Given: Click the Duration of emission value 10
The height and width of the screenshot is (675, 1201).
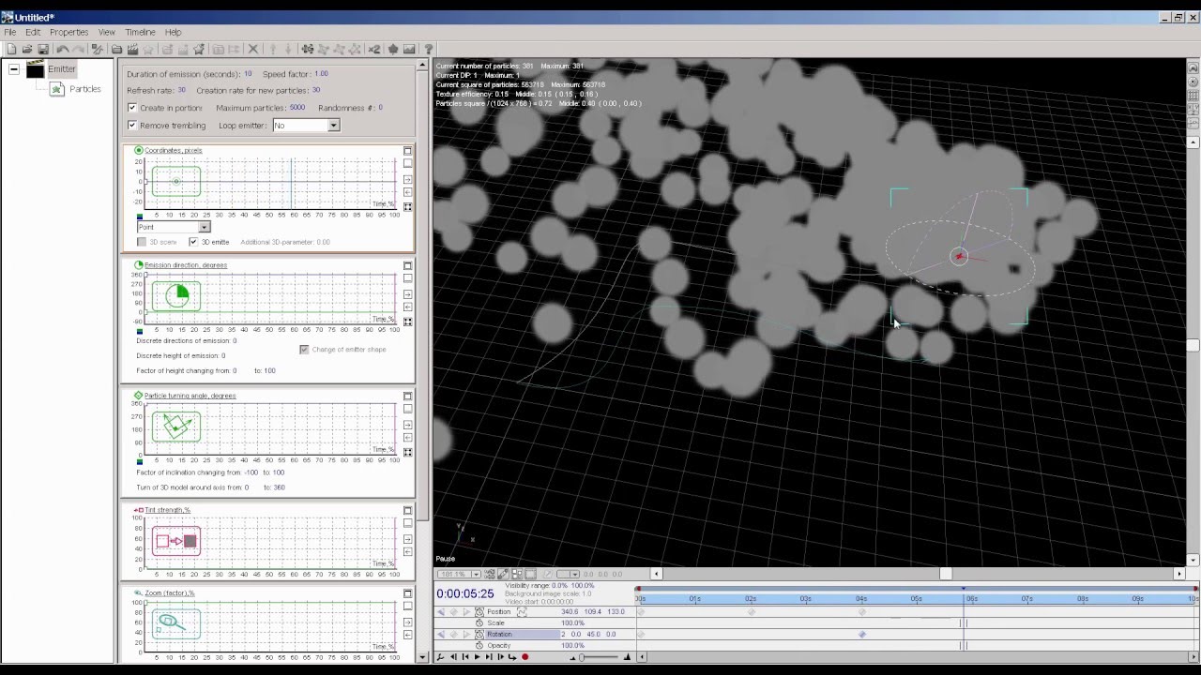Looking at the screenshot, I should click(248, 74).
